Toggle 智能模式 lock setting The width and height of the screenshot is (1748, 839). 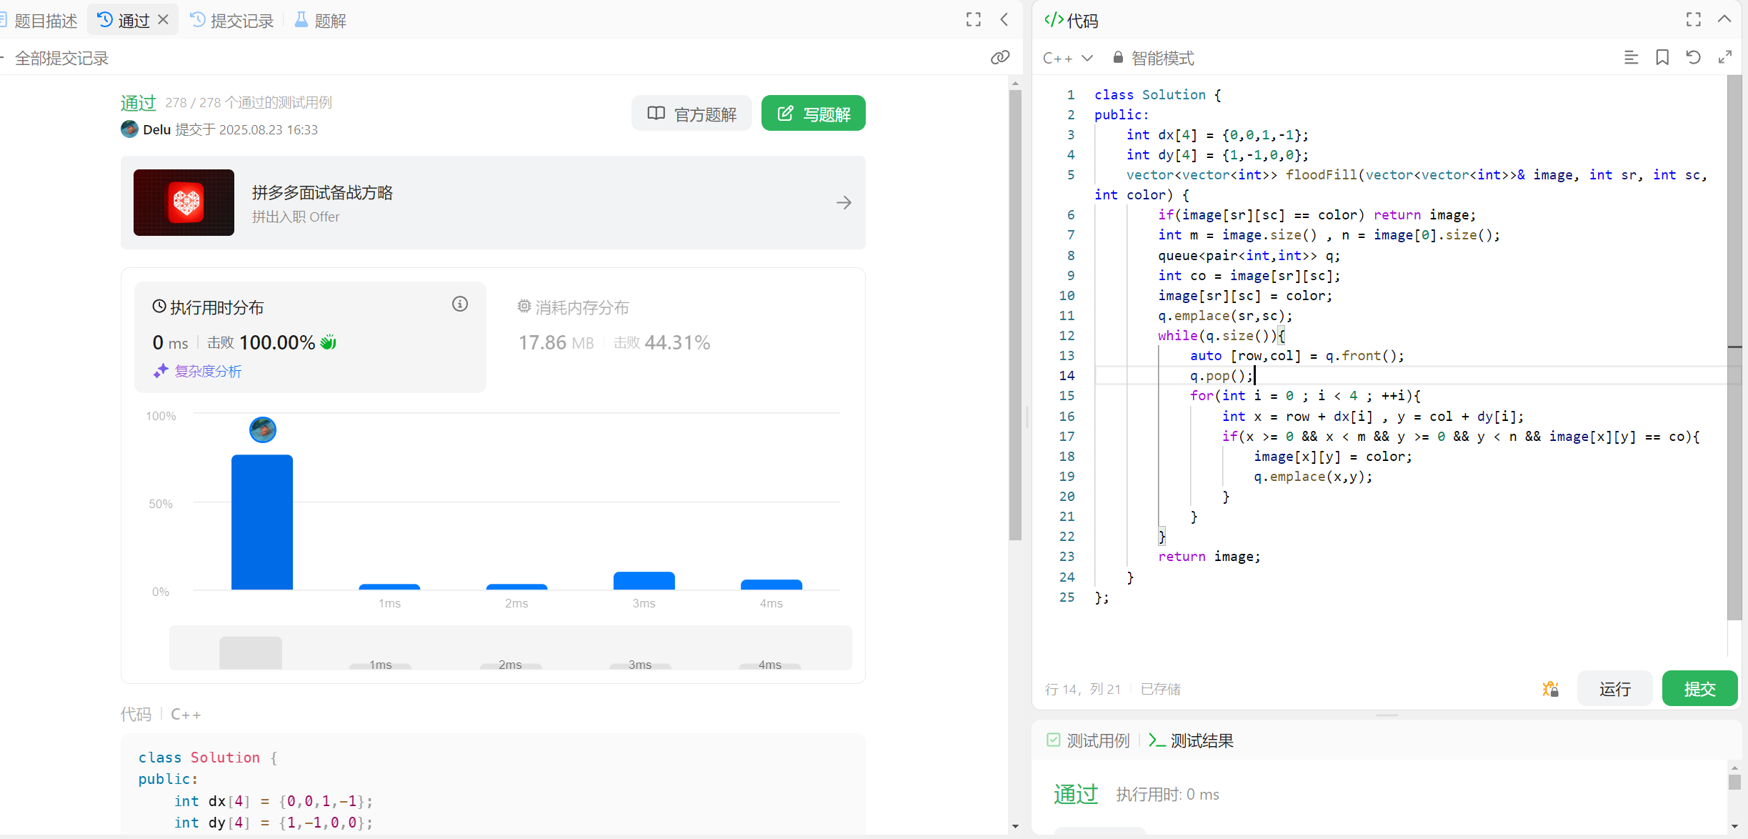coord(1154,58)
